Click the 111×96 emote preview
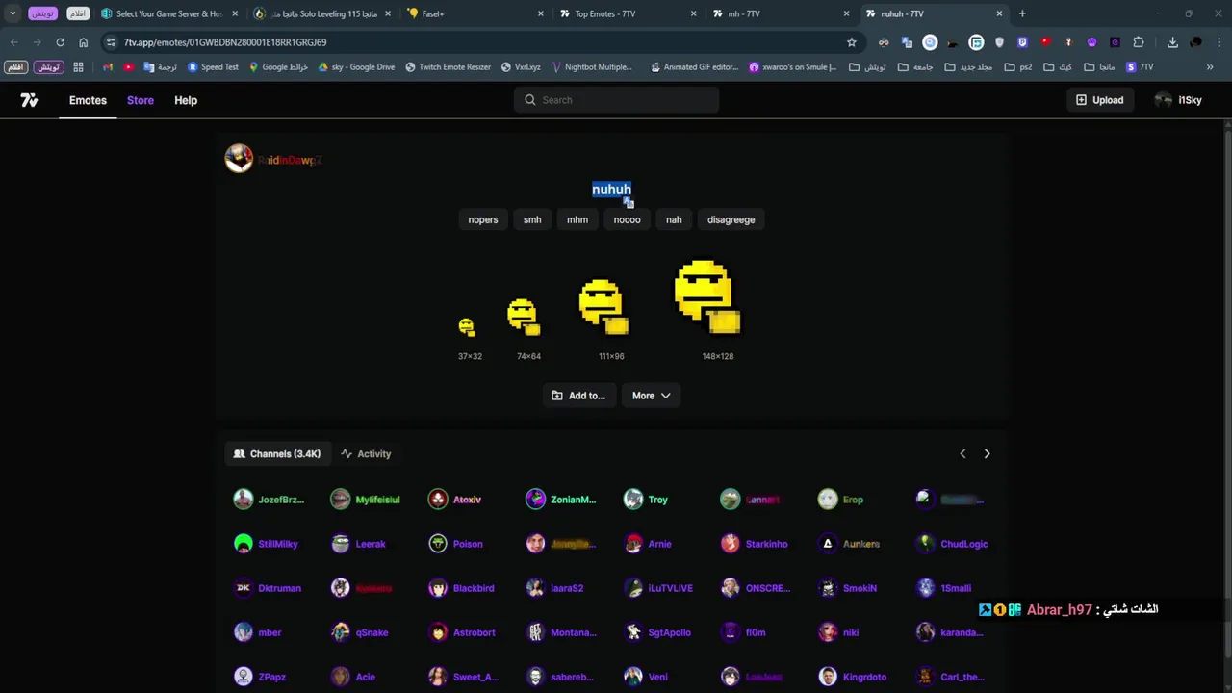The height and width of the screenshot is (693, 1232). 603,308
